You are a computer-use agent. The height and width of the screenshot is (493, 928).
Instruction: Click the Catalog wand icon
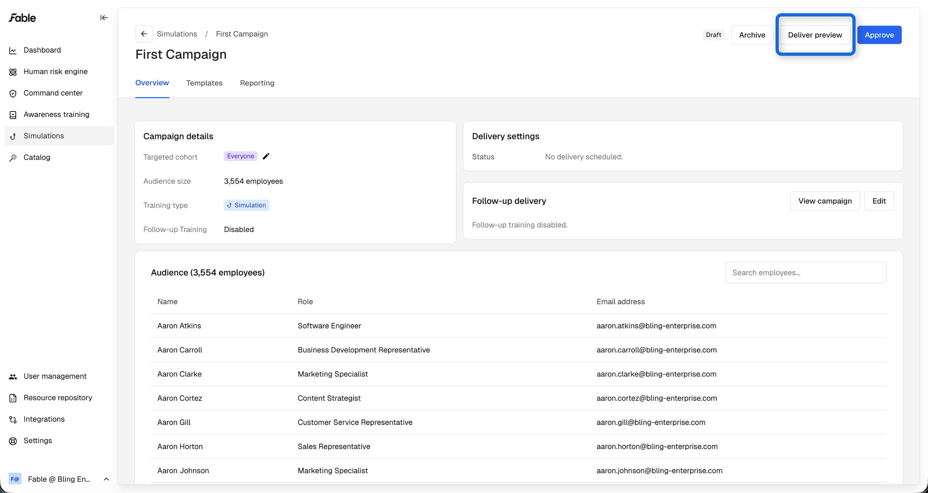tap(13, 158)
